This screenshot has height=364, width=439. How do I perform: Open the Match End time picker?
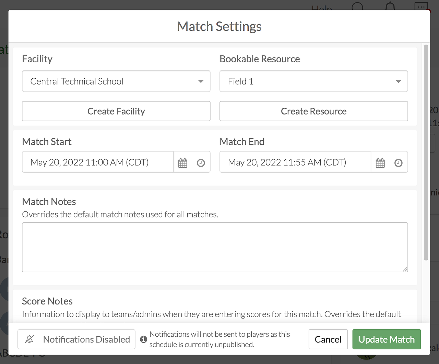pos(399,163)
